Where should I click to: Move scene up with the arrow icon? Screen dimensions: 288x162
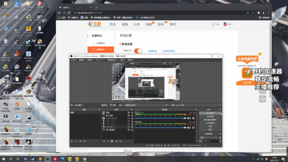pos(80,141)
